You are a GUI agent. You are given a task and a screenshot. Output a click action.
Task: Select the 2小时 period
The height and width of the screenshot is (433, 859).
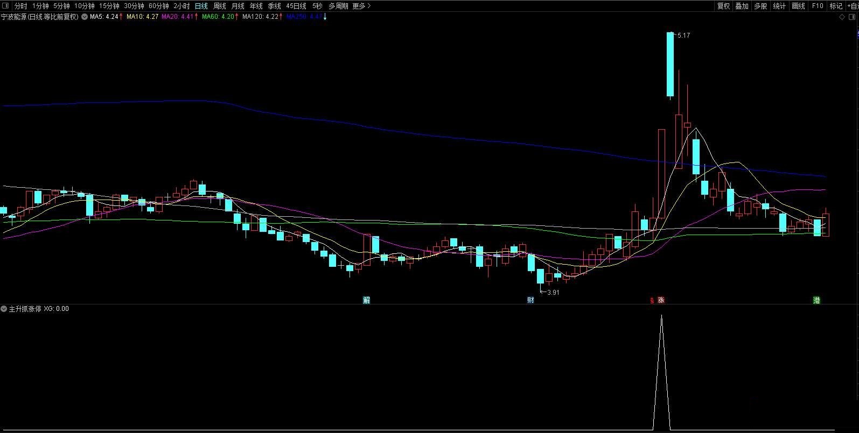point(181,6)
